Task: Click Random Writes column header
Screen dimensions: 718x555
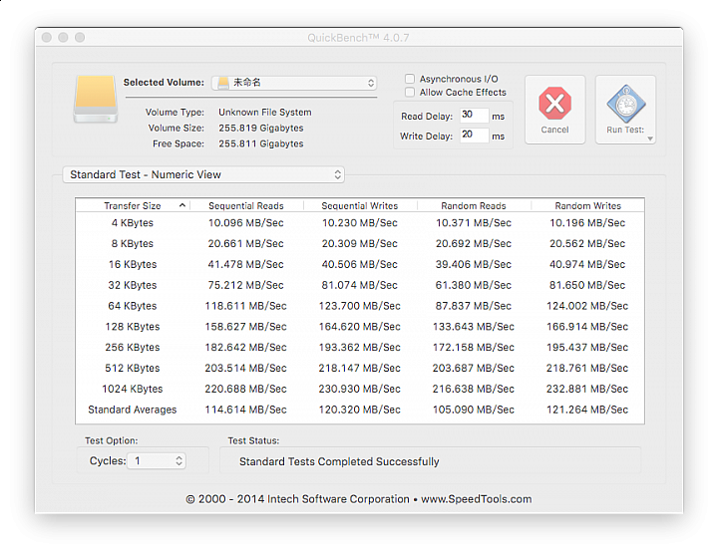Action: (588, 206)
